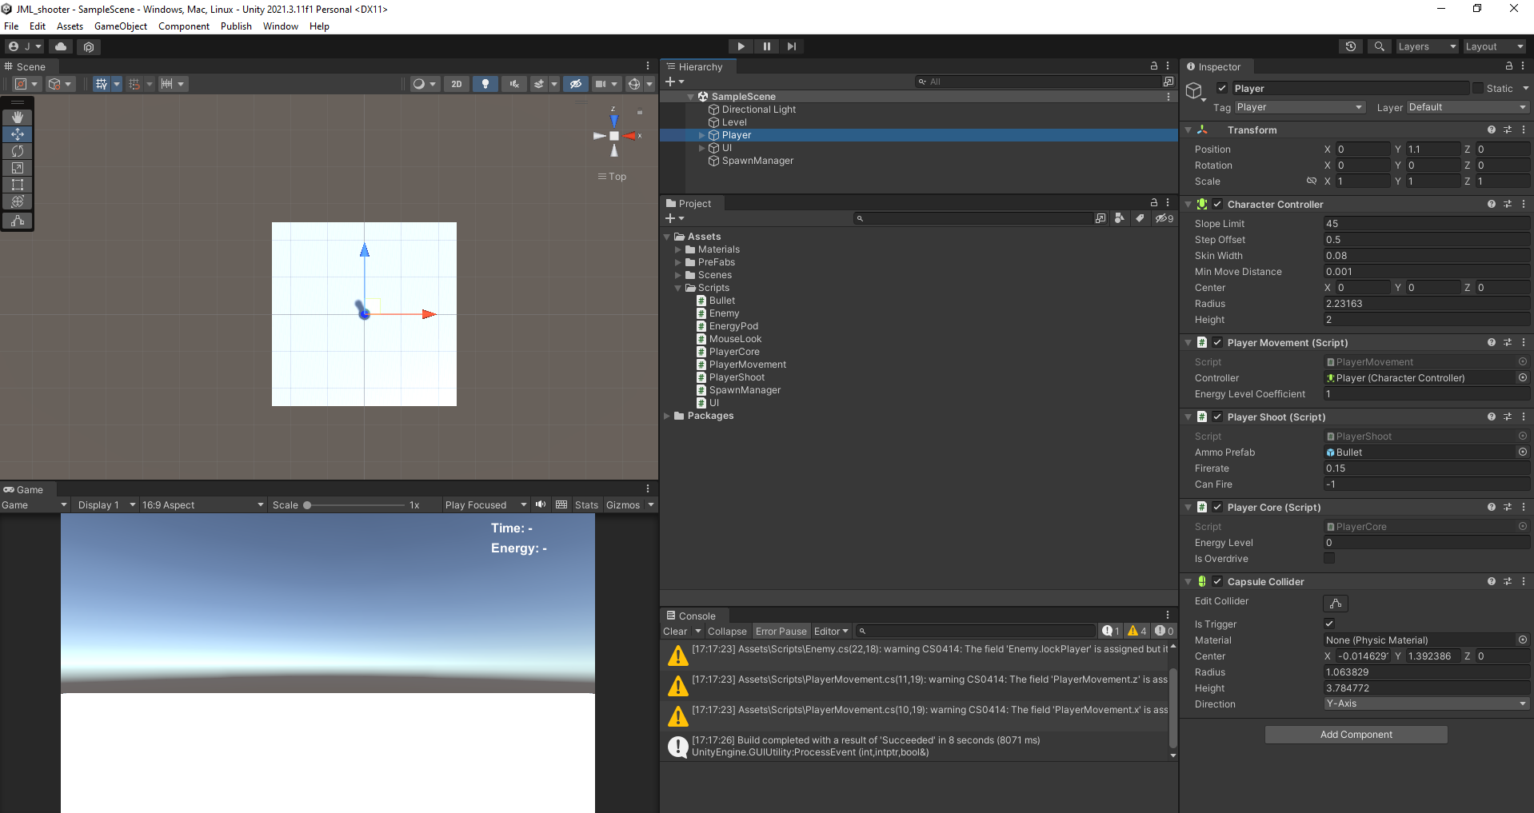Clear the Console messages
This screenshot has width=1534, height=813.
[673, 631]
